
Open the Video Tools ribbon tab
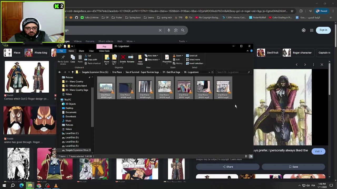[x=104, y=51]
